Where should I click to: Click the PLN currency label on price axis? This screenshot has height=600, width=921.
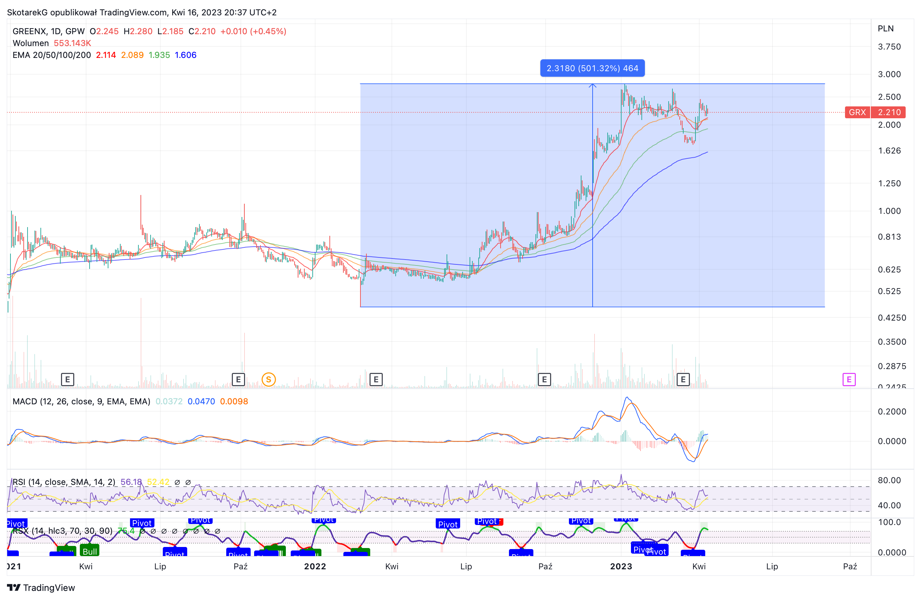[885, 29]
